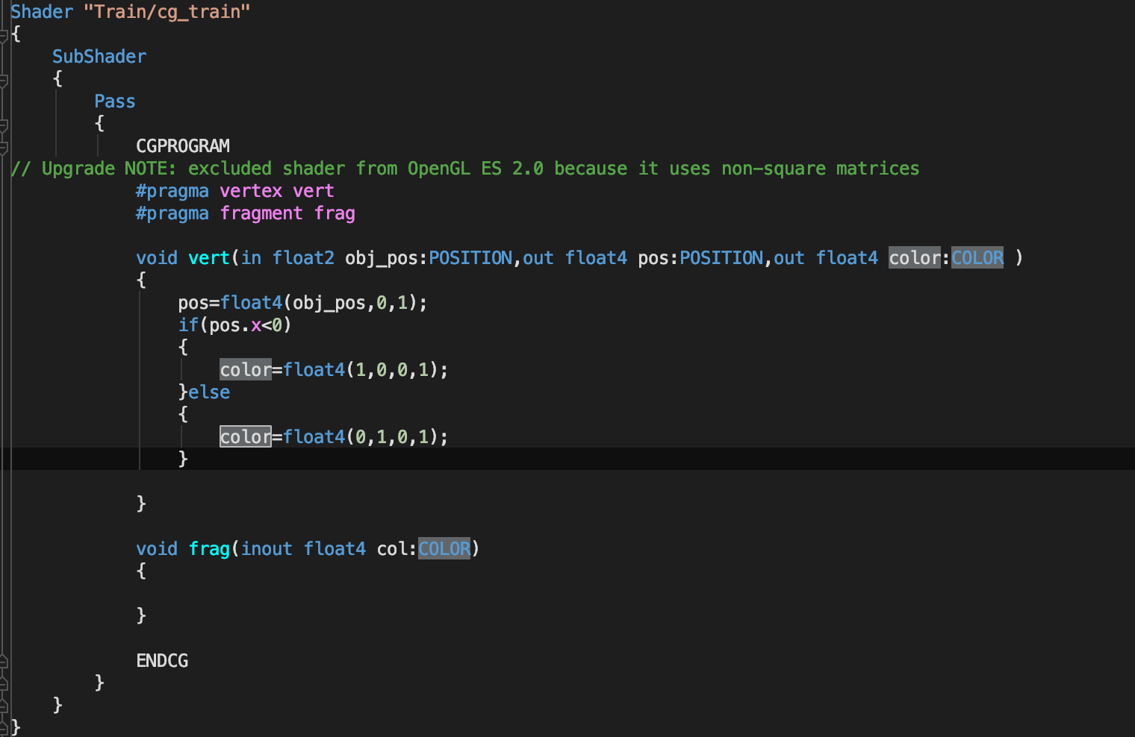Image resolution: width=1135 pixels, height=737 pixels.
Task: Click the highlighted COLOR semantic in the vert signature
Action: (977, 258)
